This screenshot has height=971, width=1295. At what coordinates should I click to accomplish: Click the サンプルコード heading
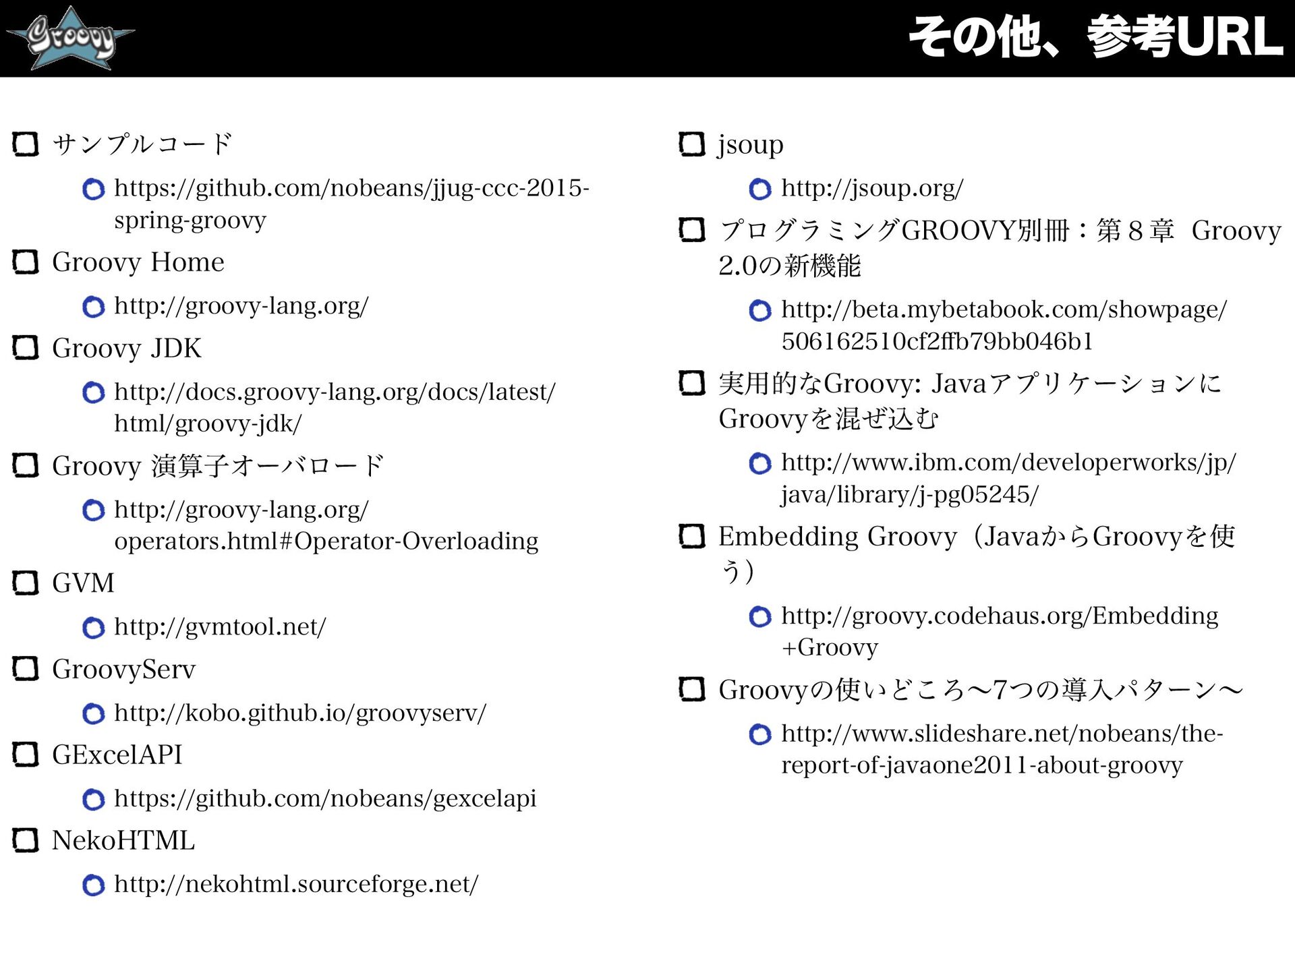click(x=142, y=144)
